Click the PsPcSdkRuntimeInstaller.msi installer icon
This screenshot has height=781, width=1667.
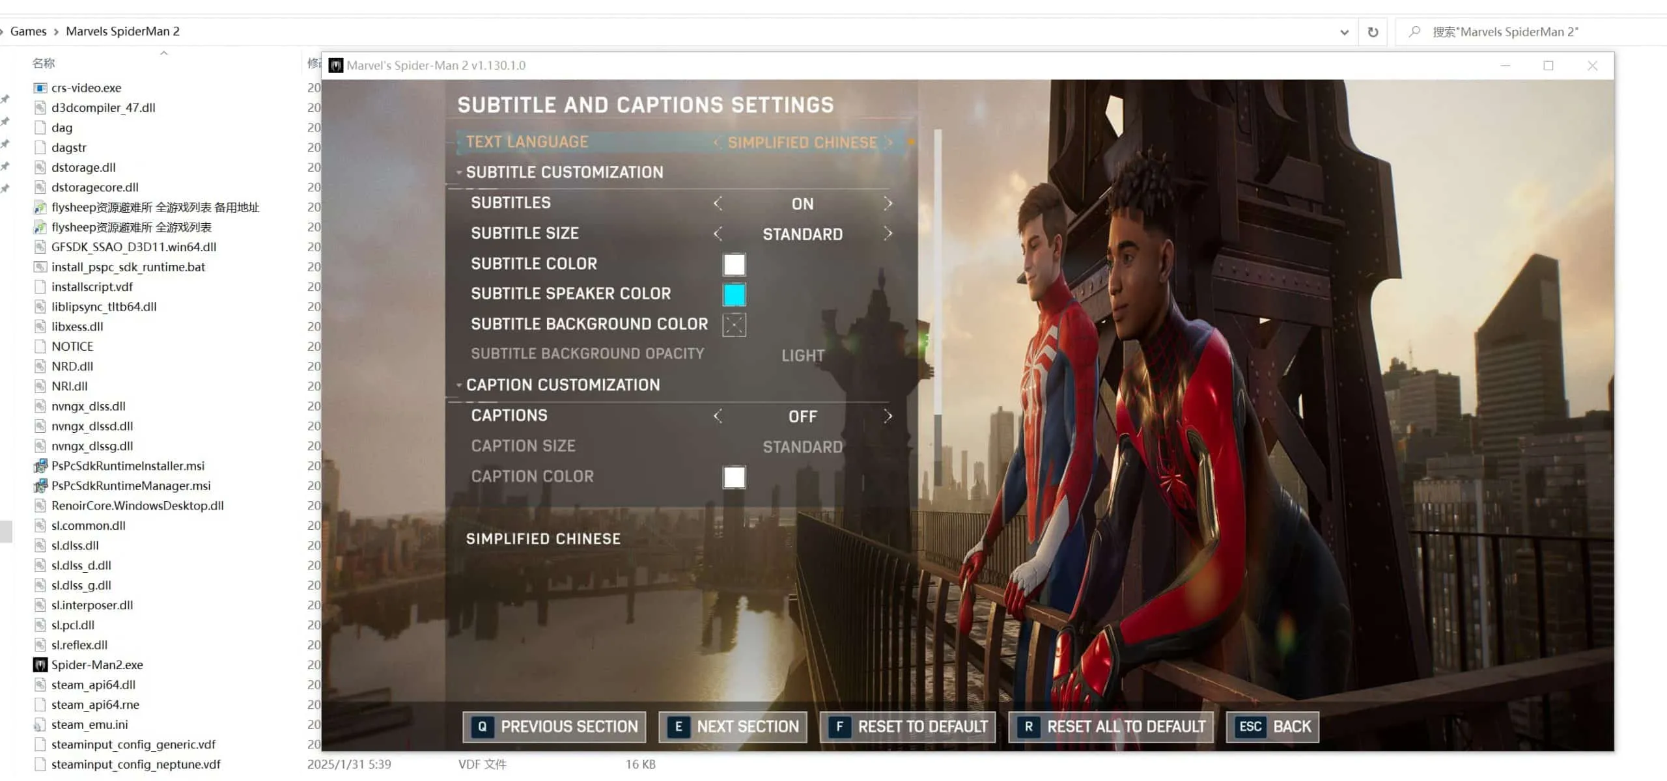coord(40,465)
